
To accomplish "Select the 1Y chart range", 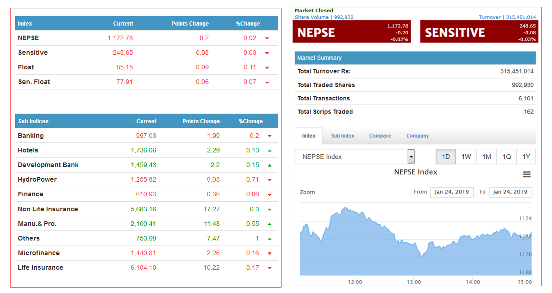I will click(526, 157).
